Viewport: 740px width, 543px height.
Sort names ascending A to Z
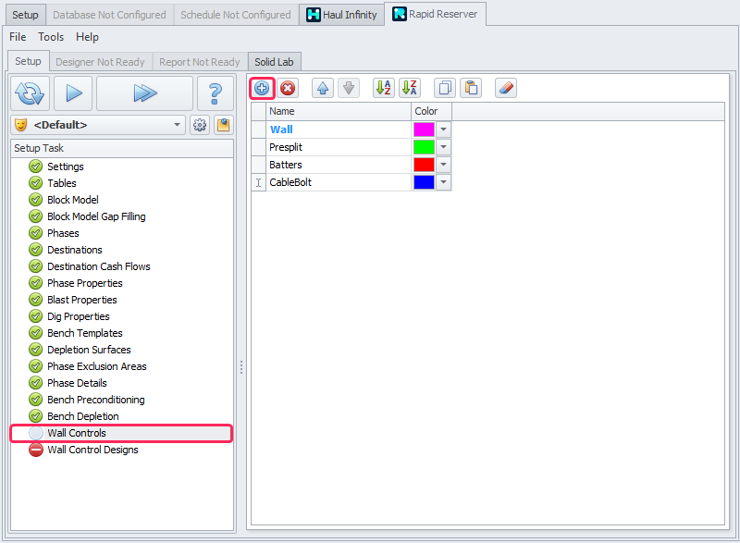click(383, 88)
